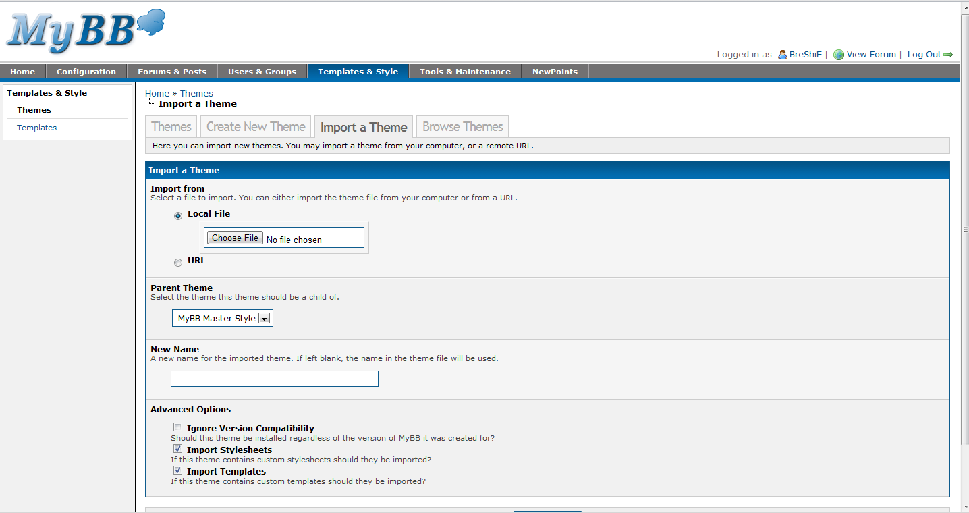Click the globe icon next to View Forum
The image size is (969, 513).
click(x=838, y=54)
